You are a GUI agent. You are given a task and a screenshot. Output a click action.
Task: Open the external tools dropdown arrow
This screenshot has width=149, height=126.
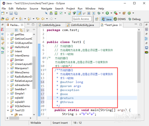tap(120, 13)
